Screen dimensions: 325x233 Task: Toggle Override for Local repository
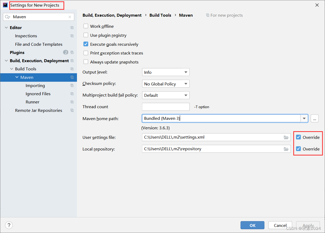click(x=299, y=149)
